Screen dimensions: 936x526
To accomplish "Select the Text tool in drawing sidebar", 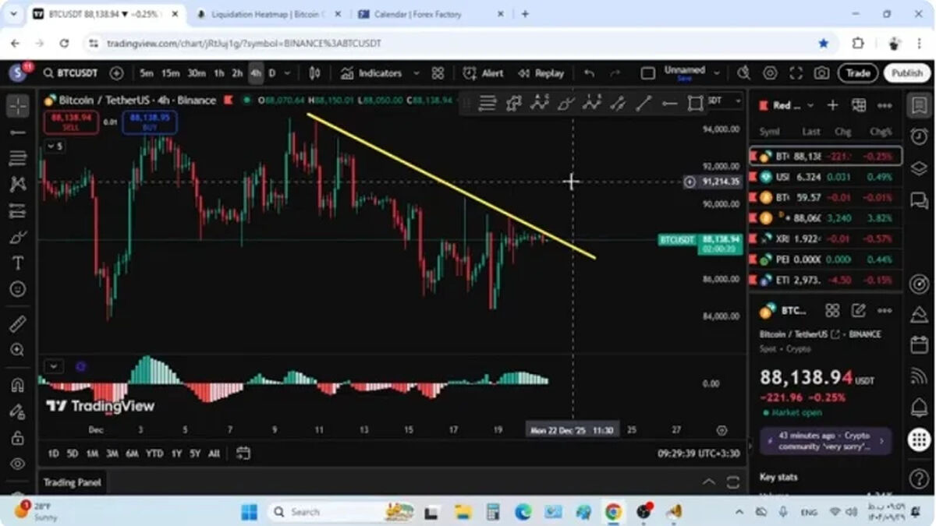I will pos(17,263).
